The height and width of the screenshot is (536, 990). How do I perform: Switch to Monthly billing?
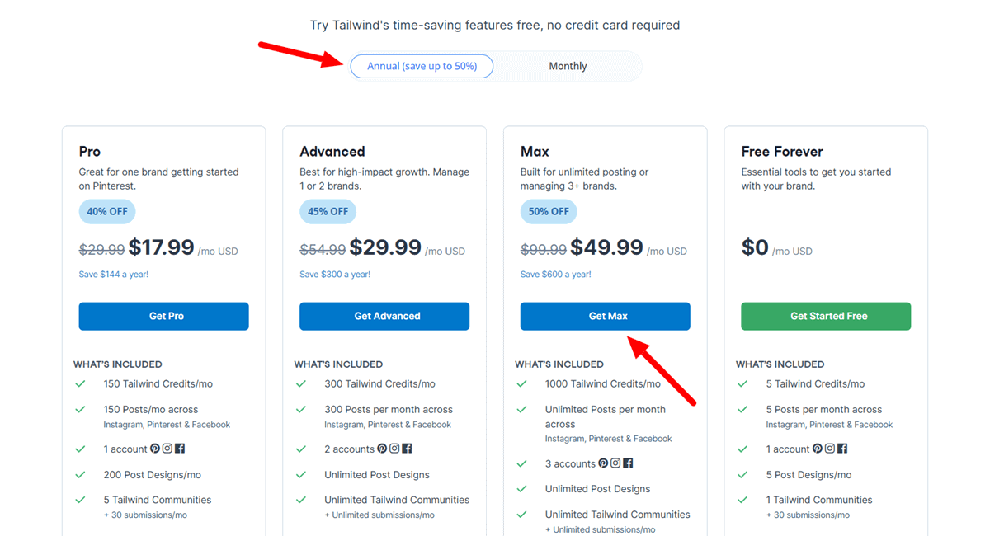[568, 66]
